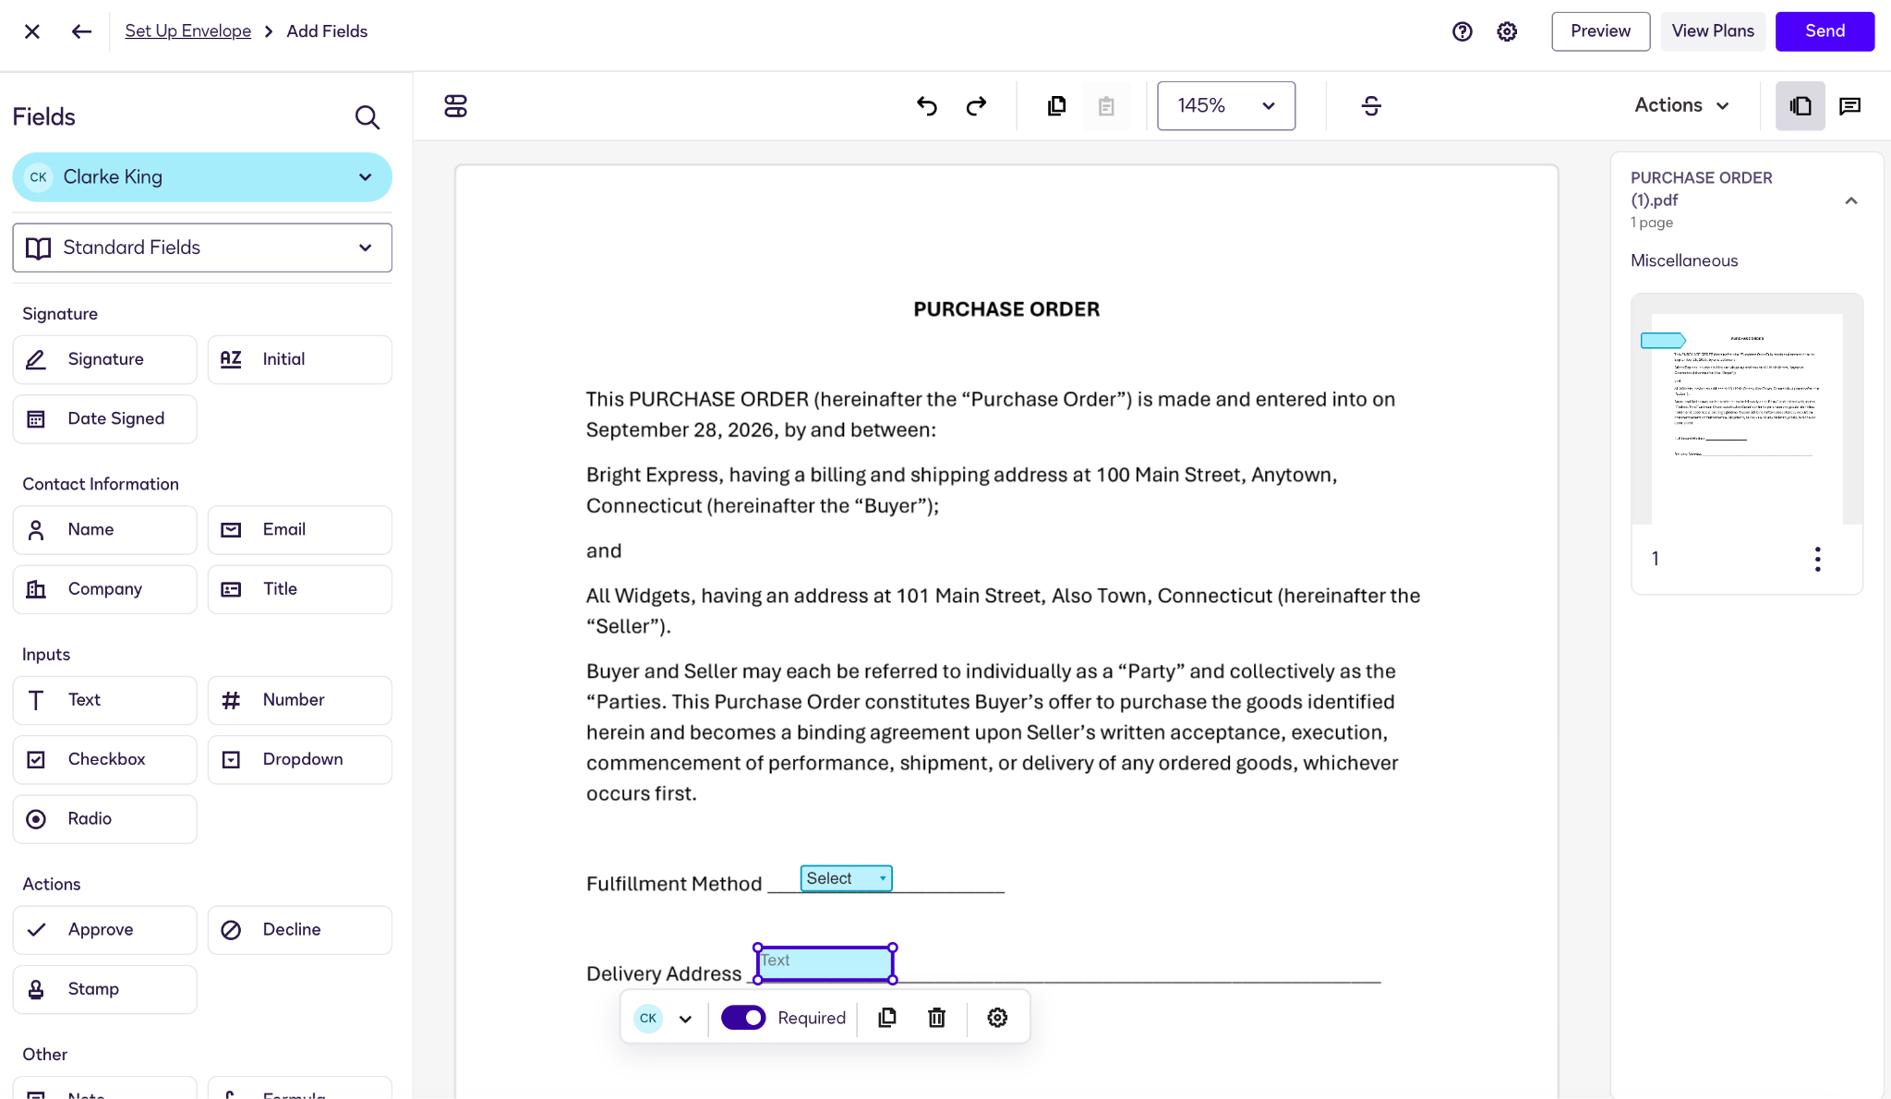Open the Clarke King recipient dropdown
The image size is (1891, 1099).
tap(202, 177)
